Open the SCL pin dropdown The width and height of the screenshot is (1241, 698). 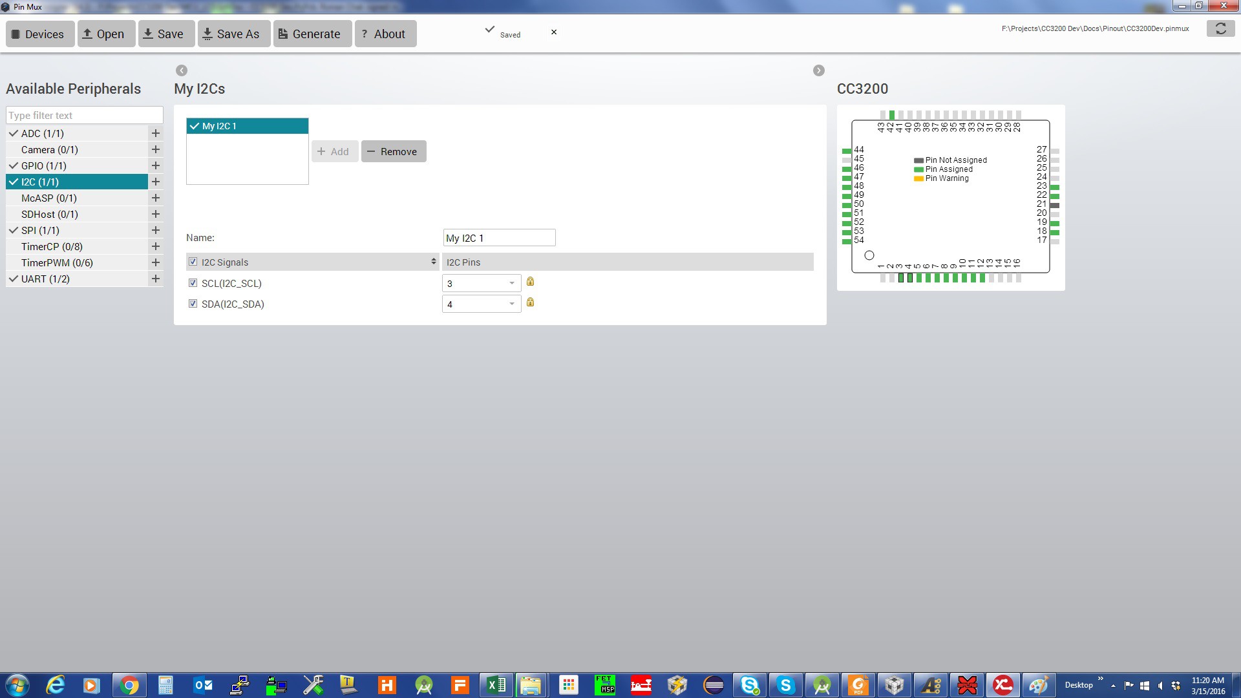482,283
